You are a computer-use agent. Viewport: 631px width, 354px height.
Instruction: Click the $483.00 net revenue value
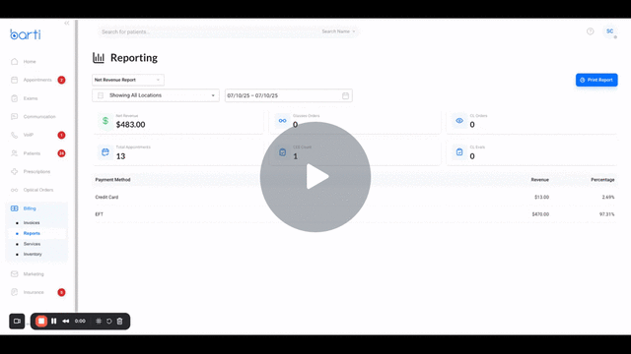[130, 125]
